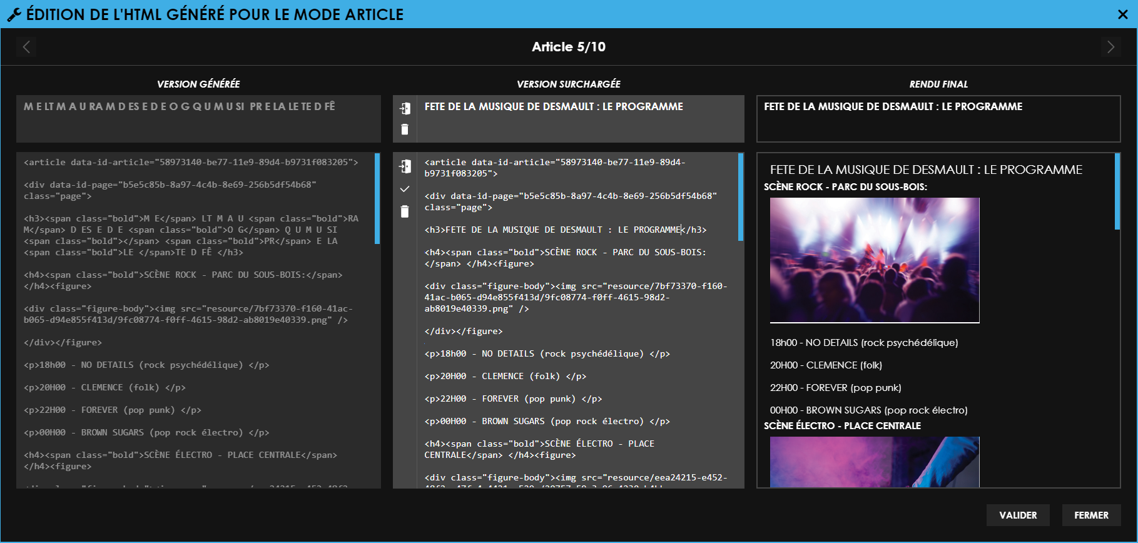This screenshot has width=1138, height=543.
Task: Click the generated line '<p>00H00 - BROWN SUGARS'
Action: pyautogui.click(x=146, y=433)
